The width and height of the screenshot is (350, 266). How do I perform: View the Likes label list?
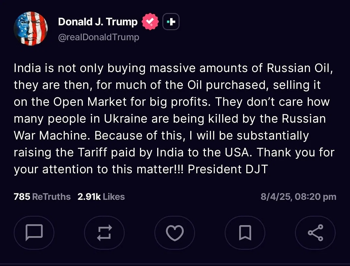coord(114,197)
